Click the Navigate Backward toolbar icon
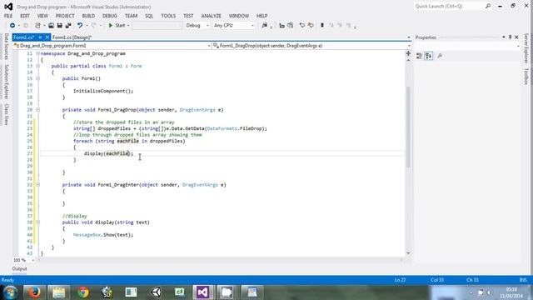This screenshot has width=533, height=300. pyautogui.click(x=12, y=26)
